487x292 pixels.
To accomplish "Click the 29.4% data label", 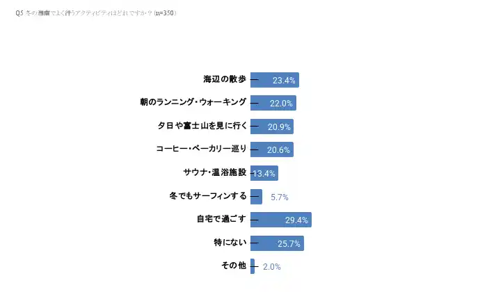I will [296, 220].
